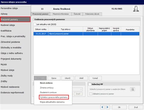Go to previous employee arrow
Image resolution: width=144 pixels, height=110 pixels.
pos(102,107)
